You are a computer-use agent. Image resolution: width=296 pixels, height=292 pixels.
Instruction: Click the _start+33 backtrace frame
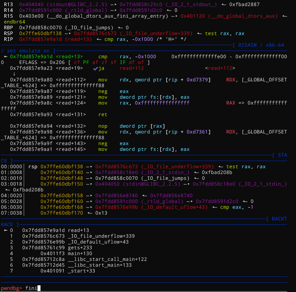tap(68, 271)
